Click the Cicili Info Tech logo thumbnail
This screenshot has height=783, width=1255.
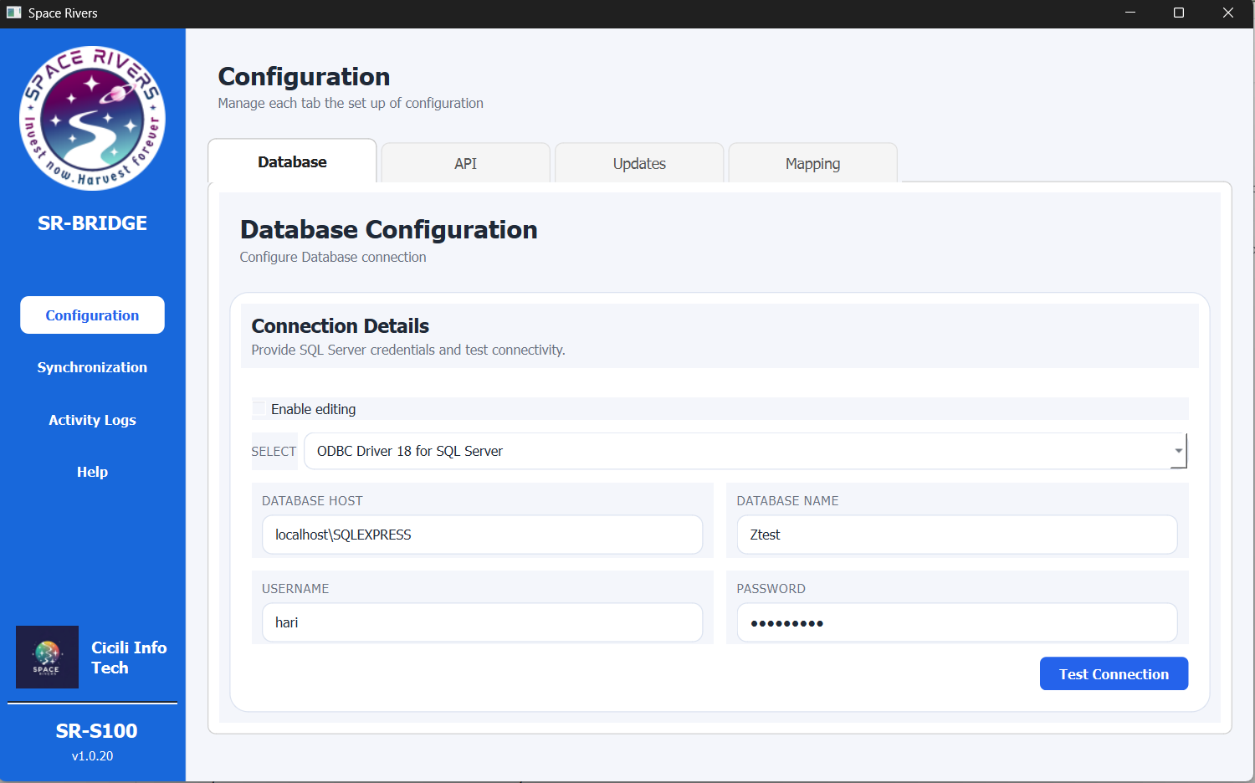coord(47,657)
